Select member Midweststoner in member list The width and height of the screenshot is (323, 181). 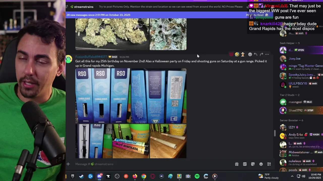(301, 154)
